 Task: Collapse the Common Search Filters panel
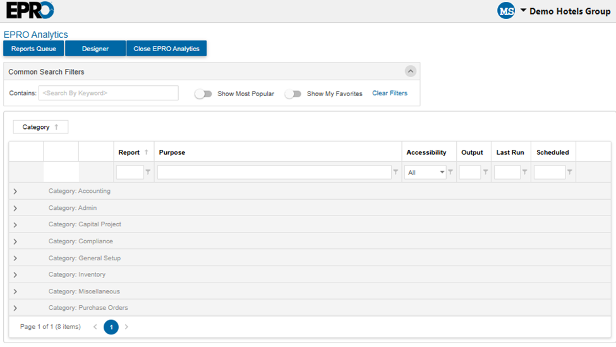pos(411,71)
